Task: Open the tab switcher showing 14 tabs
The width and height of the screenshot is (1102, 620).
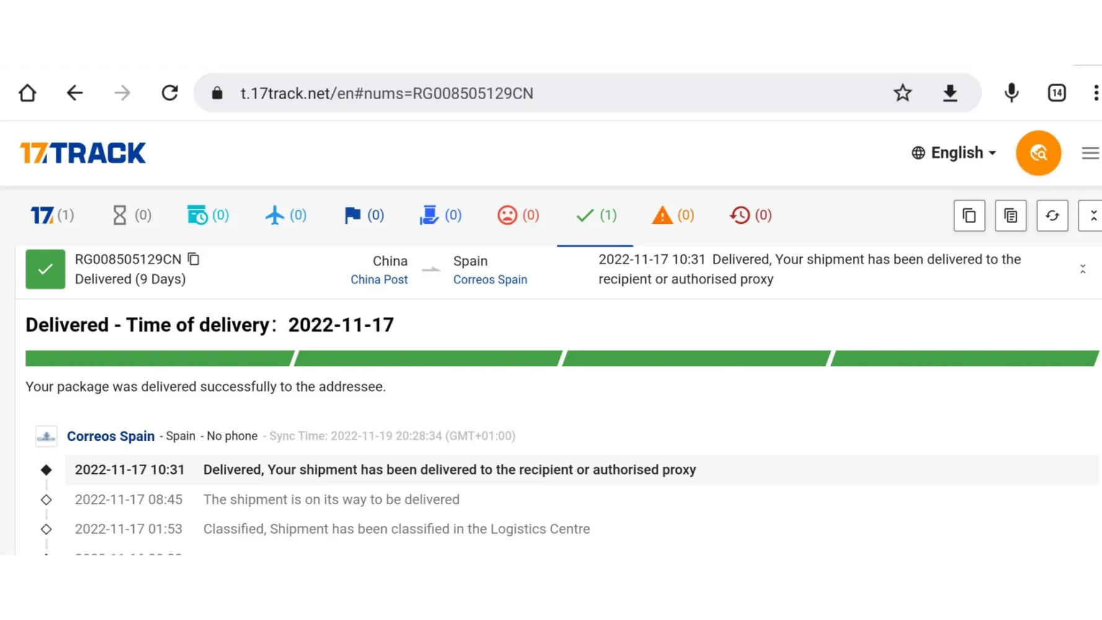Action: click(x=1057, y=93)
